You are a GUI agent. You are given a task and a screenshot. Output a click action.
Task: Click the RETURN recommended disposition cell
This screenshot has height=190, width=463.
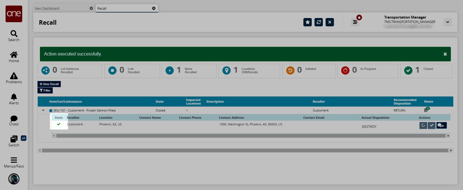399,110
